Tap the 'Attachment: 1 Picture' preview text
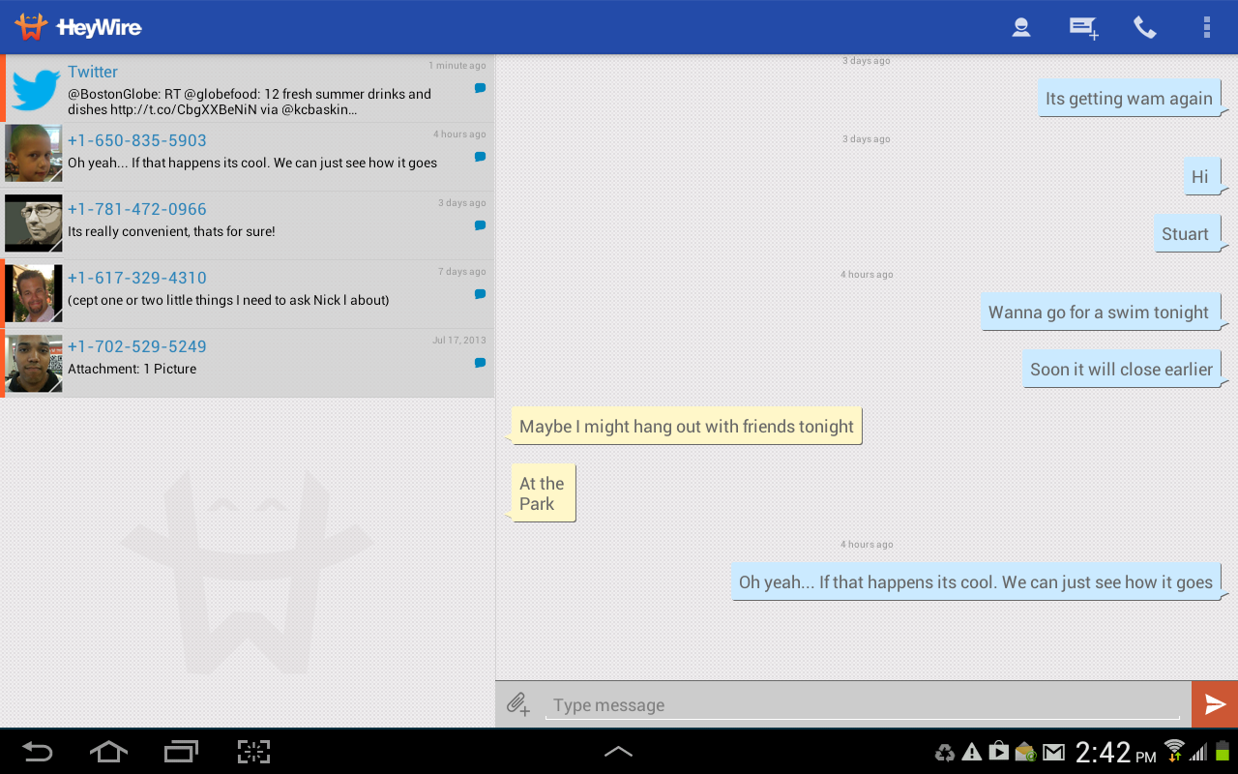 (x=132, y=369)
